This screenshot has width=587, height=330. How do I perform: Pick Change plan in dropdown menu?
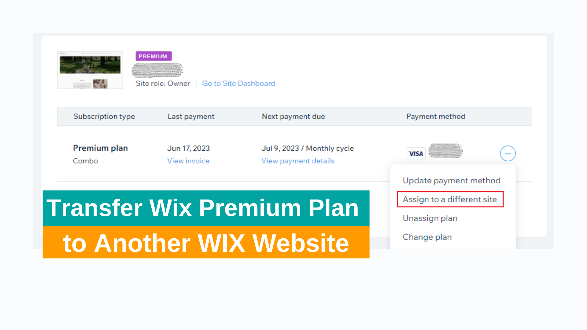427,237
